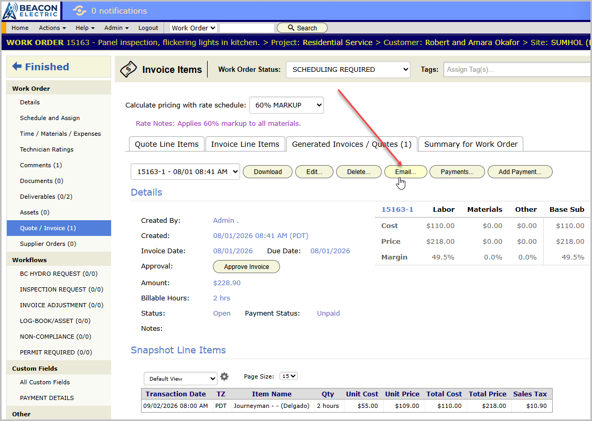Open the Default View dropdown
Image resolution: width=592 pixels, height=421 pixels.
pyautogui.click(x=180, y=379)
